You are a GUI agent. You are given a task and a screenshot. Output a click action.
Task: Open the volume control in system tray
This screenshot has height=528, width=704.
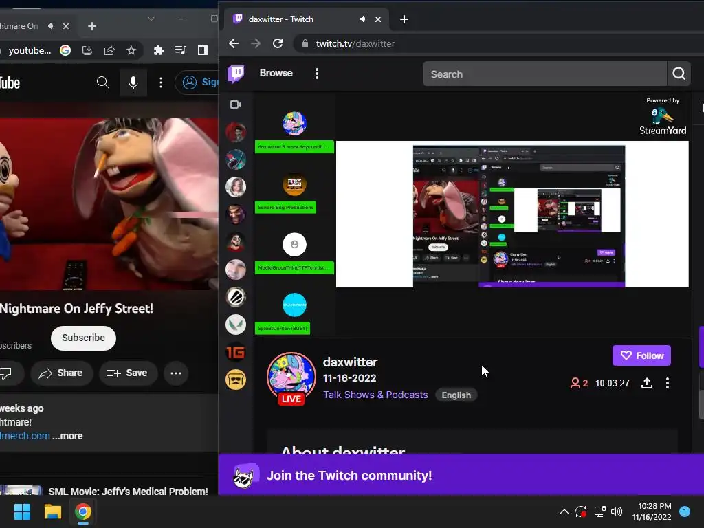click(617, 511)
